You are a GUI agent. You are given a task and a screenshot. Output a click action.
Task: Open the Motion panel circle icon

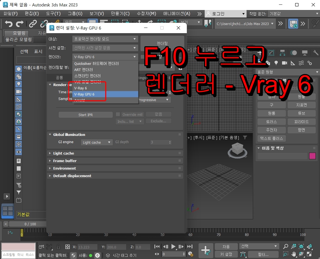[x=293, y=53]
